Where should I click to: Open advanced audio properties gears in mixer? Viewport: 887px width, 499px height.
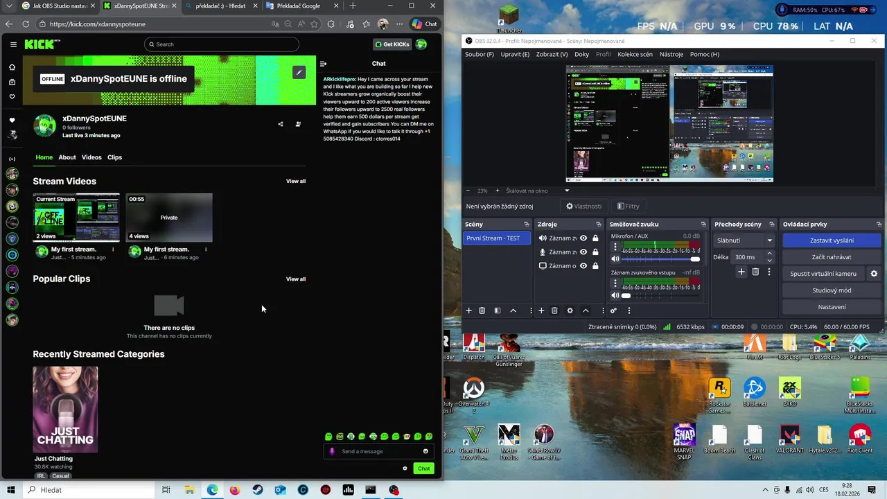tap(613, 310)
